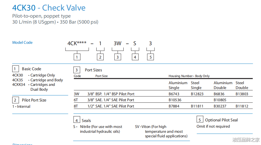Select the 6T port size row code
The height and width of the screenshot is (145, 261).
tap(76, 100)
